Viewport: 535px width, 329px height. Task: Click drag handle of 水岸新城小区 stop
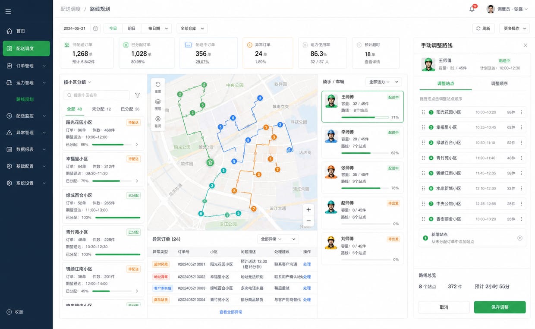click(x=423, y=188)
